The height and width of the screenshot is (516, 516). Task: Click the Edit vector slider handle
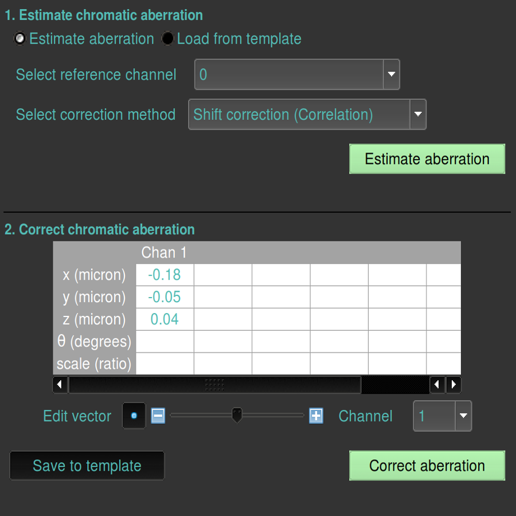pos(236,415)
